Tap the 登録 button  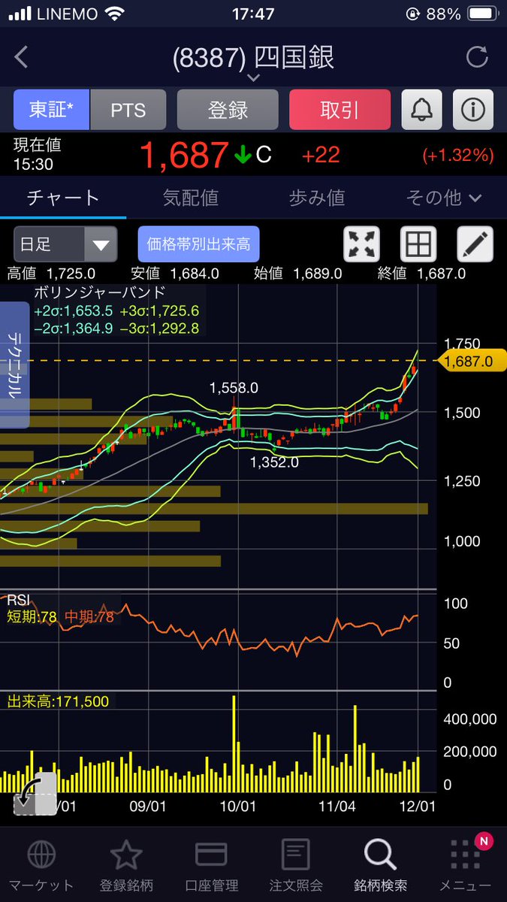click(228, 110)
